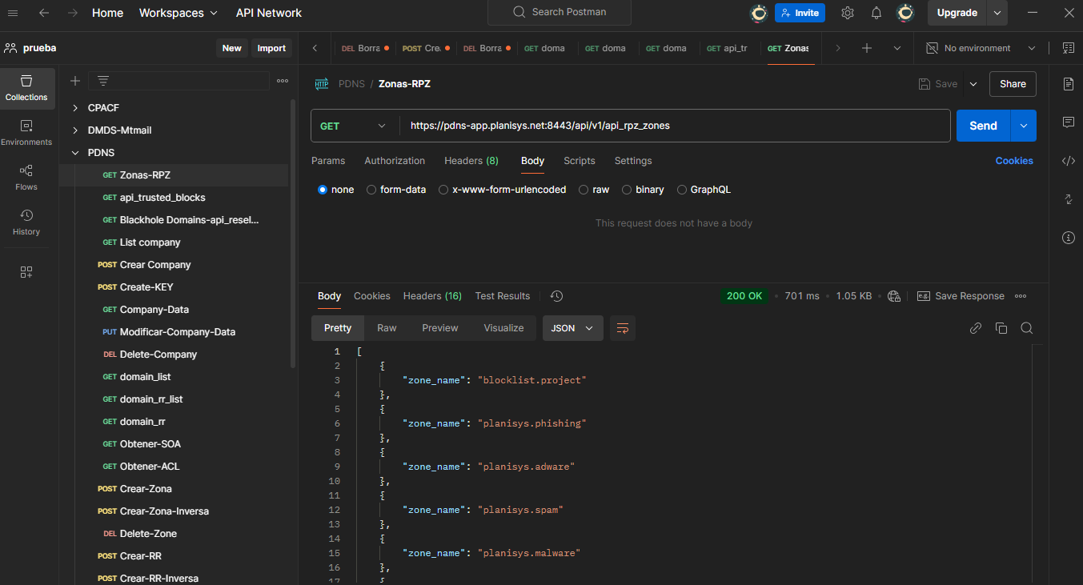The width and height of the screenshot is (1083, 585).
Task: Click the Search Postman field
Action: click(x=560, y=13)
